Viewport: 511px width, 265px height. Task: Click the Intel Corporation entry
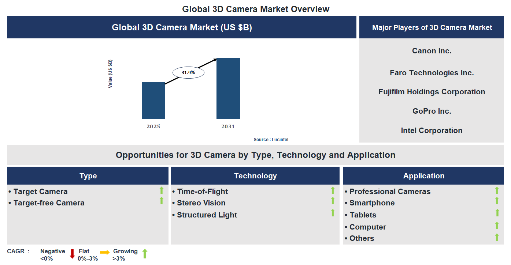point(432,130)
